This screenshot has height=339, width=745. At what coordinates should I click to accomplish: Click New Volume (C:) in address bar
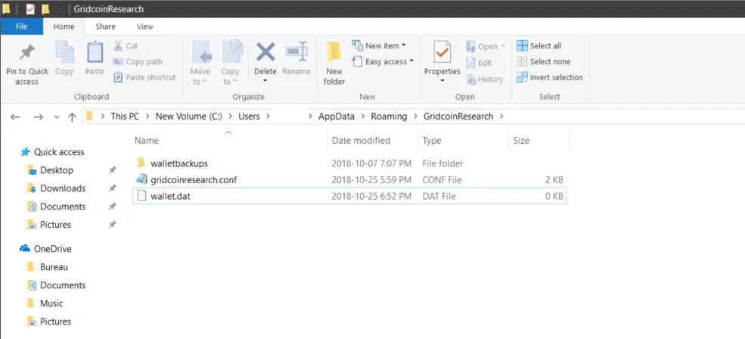(188, 116)
